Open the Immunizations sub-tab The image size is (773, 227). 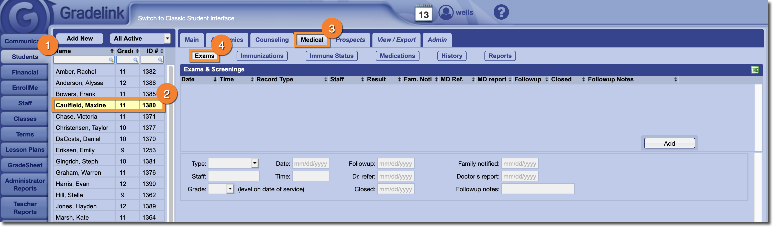pos(262,56)
